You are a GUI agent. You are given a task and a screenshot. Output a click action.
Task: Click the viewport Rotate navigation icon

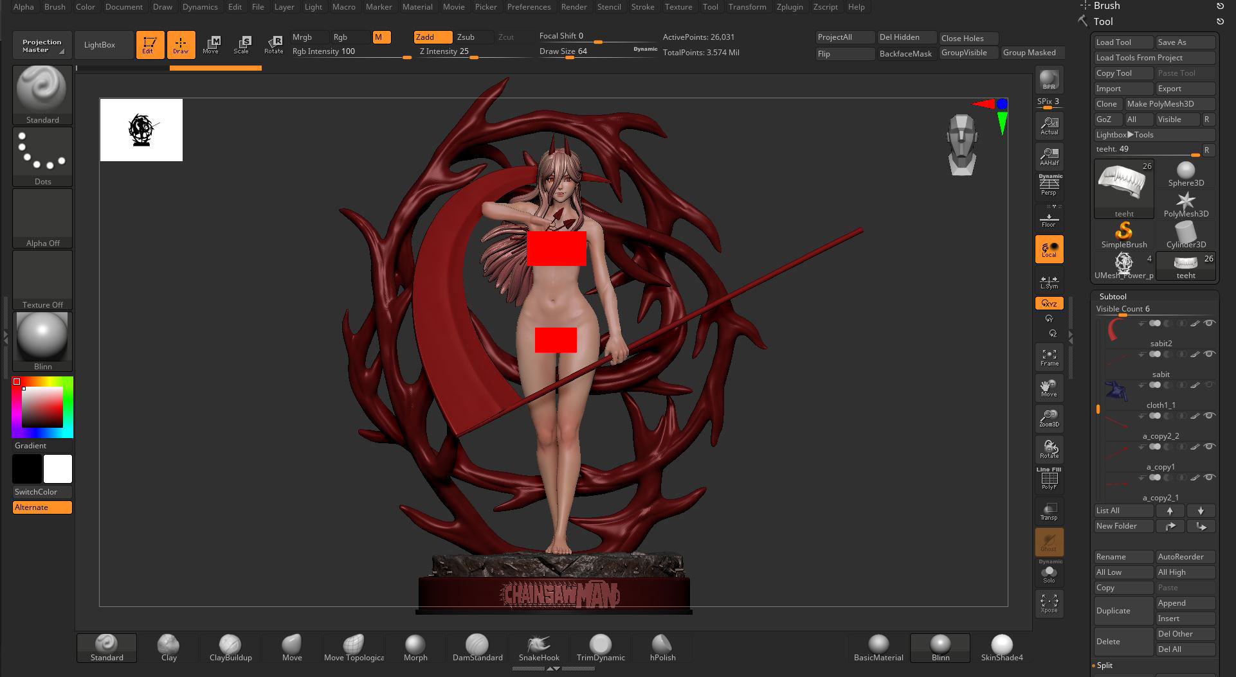1049,450
